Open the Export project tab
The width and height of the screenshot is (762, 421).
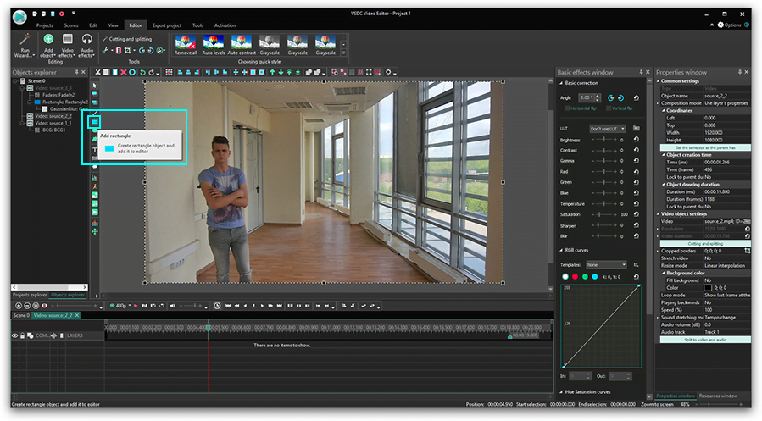(x=167, y=25)
